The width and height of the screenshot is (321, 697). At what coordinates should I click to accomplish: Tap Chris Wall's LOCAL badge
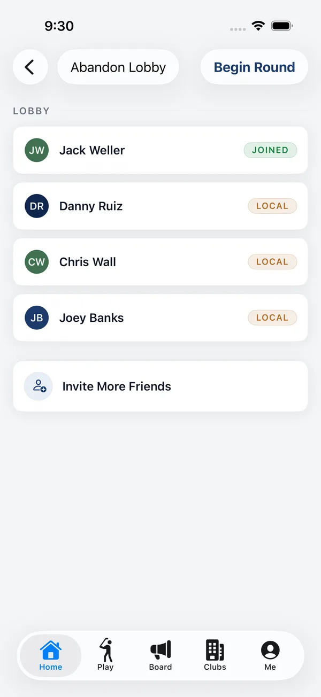[272, 262]
